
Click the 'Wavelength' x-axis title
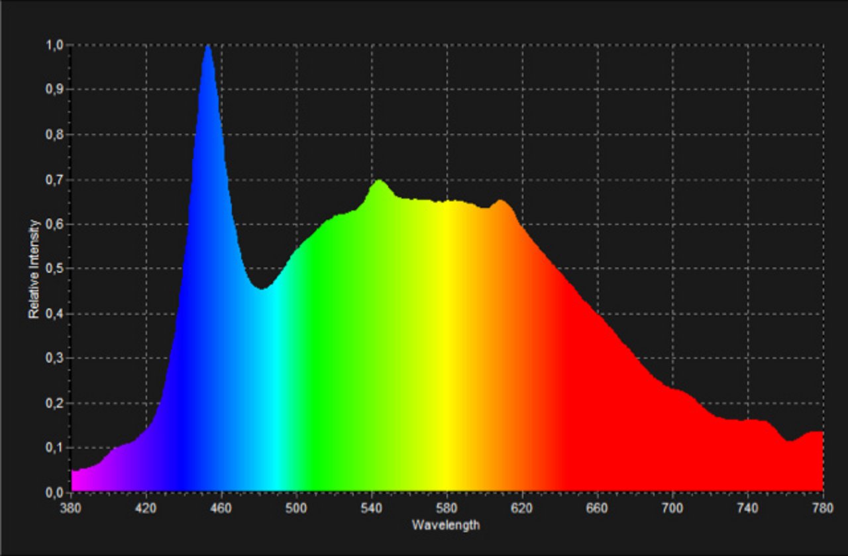(445, 525)
